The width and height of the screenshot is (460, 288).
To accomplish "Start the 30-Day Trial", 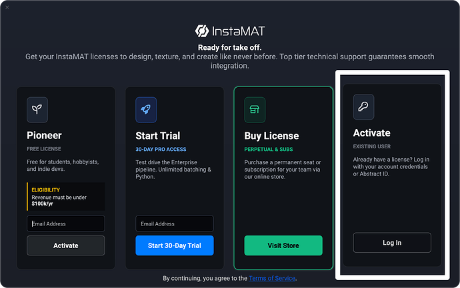I will click(175, 245).
